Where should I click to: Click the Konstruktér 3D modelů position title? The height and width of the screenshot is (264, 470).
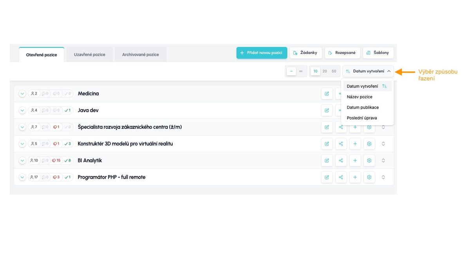pos(125,144)
